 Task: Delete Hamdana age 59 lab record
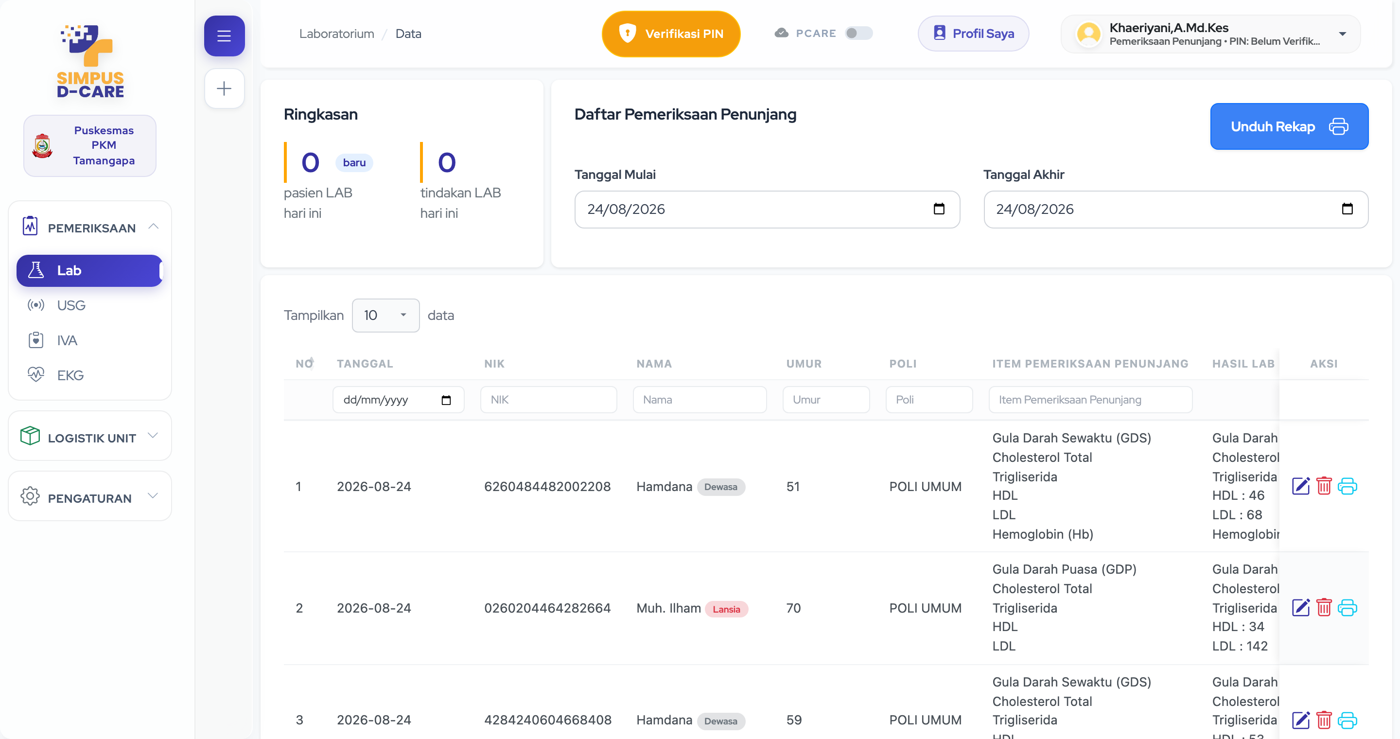[x=1324, y=720]
